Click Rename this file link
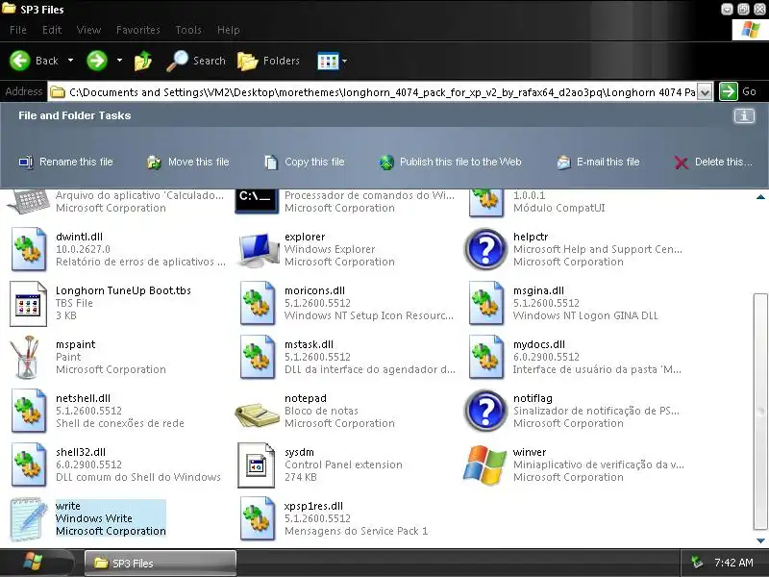 (x=65, y=162)
